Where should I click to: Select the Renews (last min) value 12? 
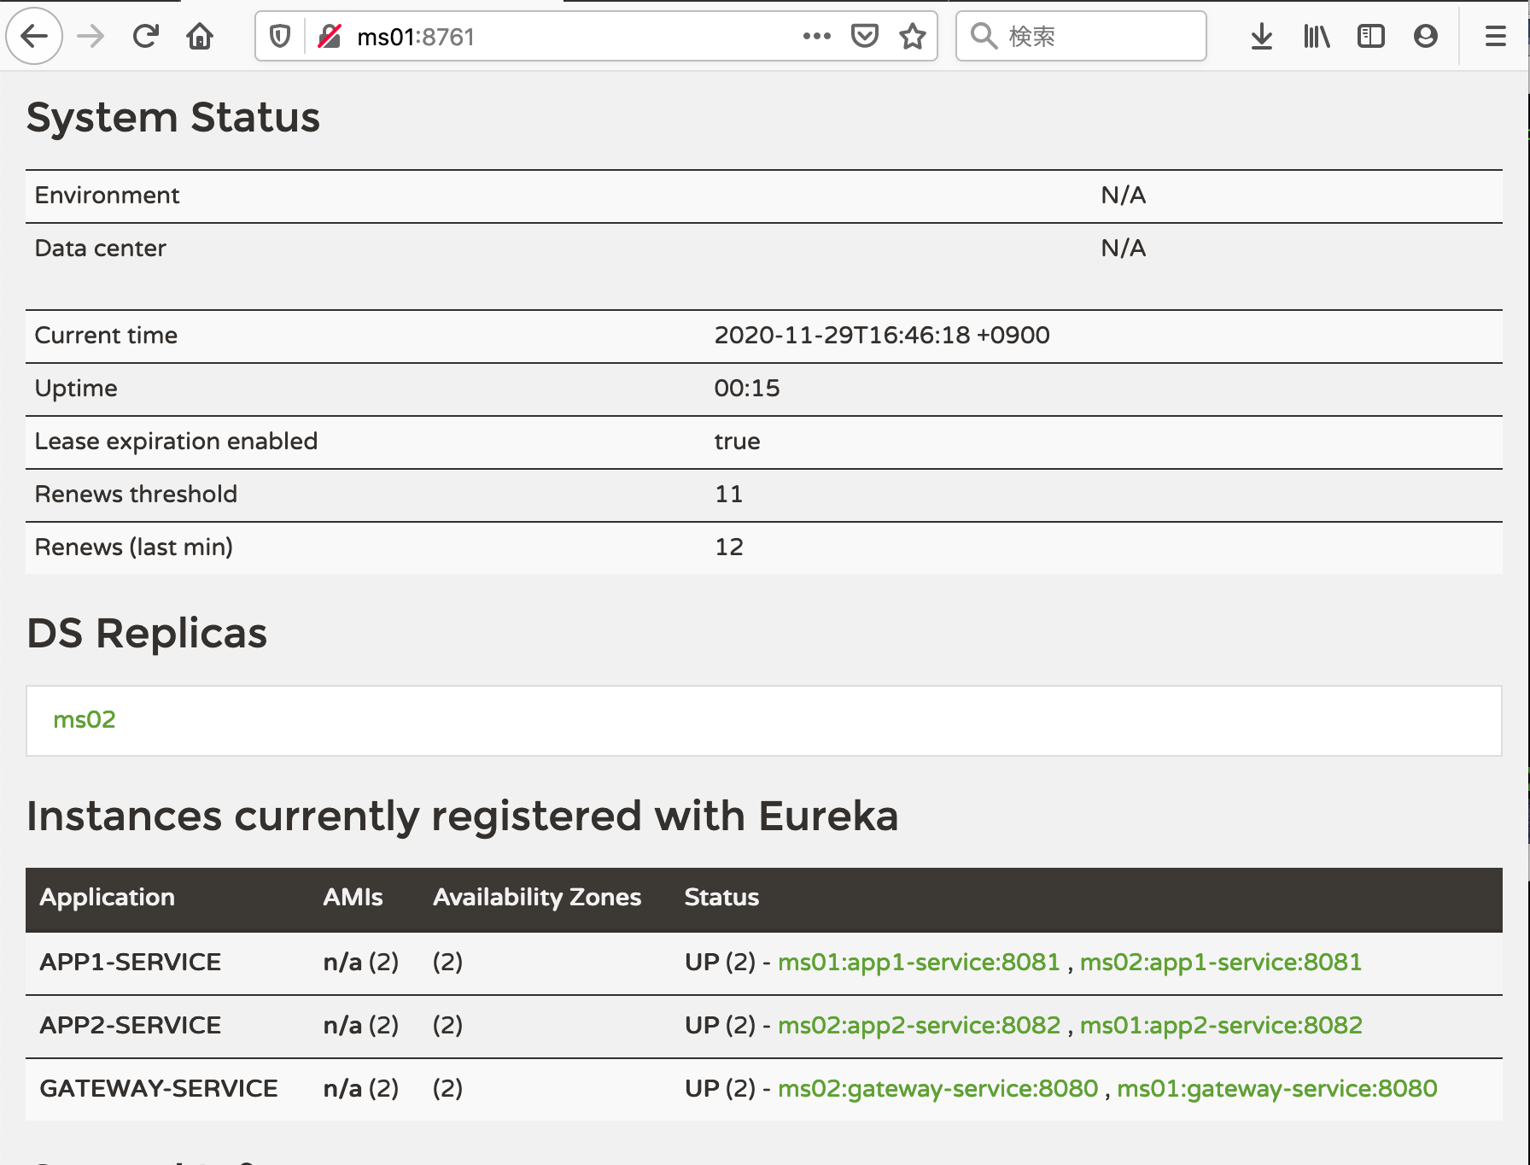pos(729,547)
